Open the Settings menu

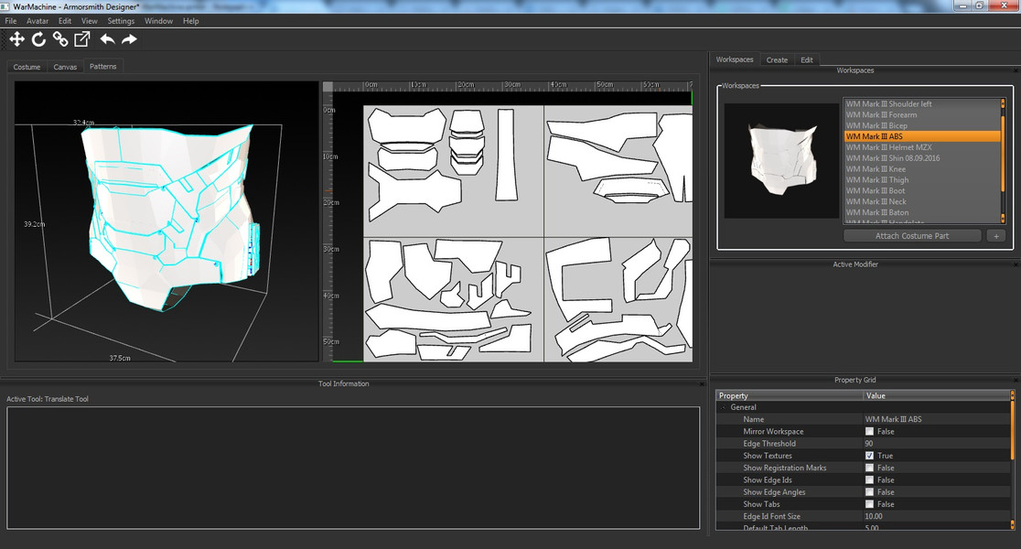point(121,20)
